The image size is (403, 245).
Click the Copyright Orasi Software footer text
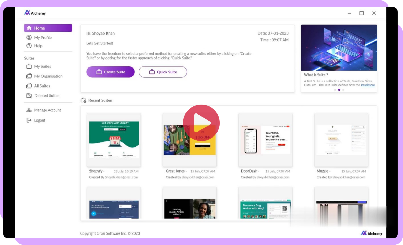[x=110, y=233]
